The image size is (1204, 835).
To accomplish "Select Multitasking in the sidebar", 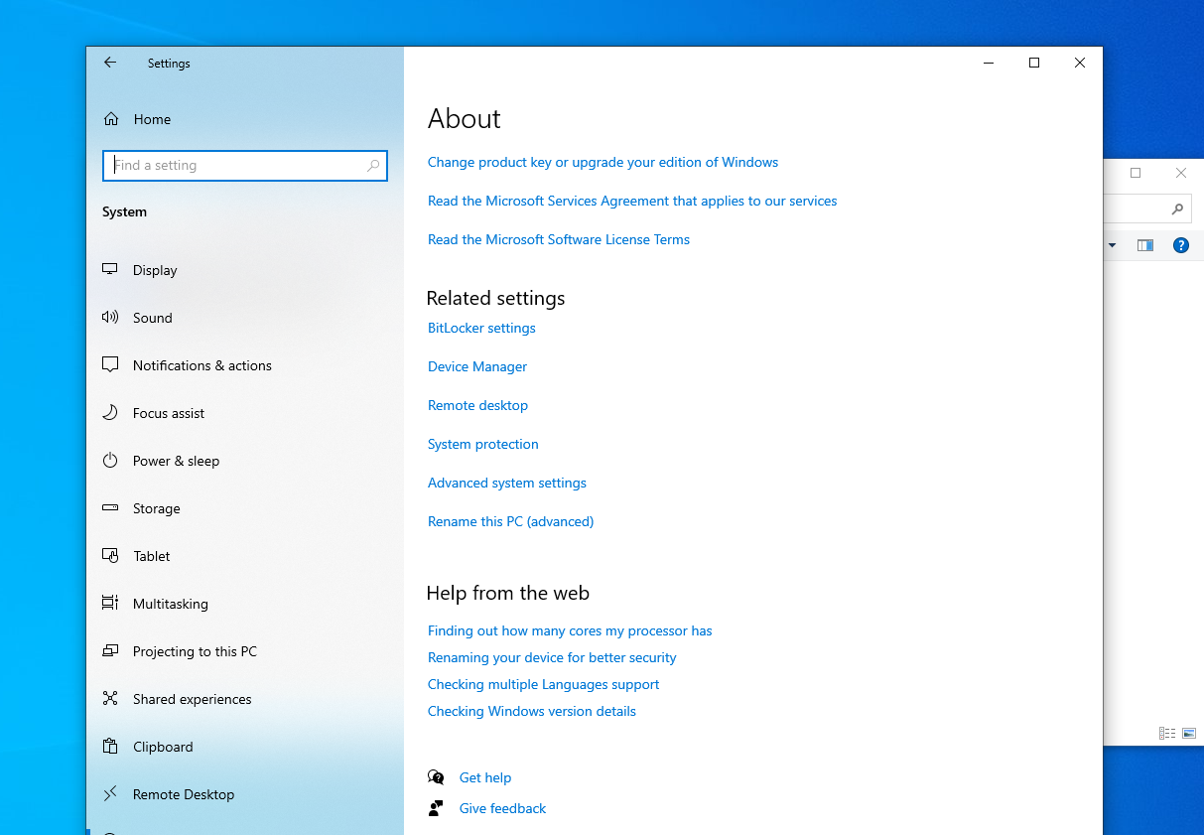I will pyautogui.click(x=170, y=604).
